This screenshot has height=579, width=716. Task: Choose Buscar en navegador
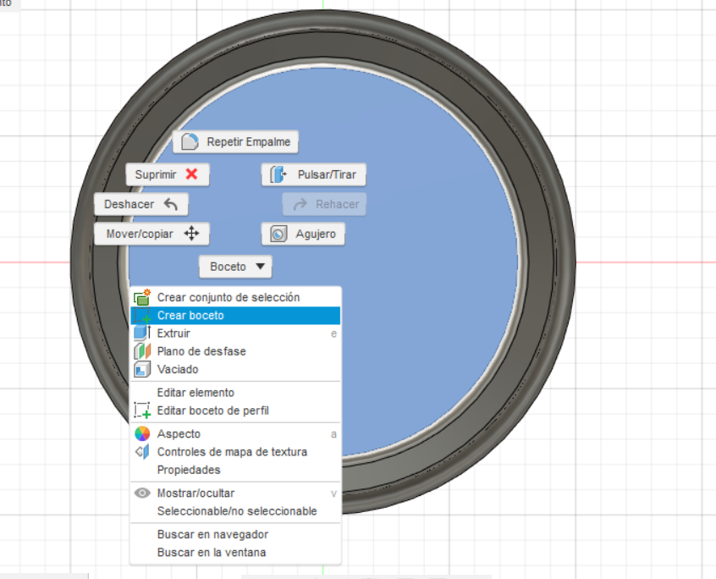[235, 534]
